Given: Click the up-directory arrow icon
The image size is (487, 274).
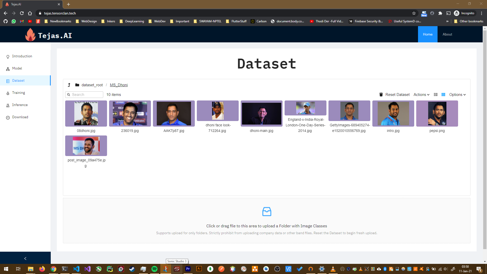Looking at the screenshot, I should [x=69, y=85].
